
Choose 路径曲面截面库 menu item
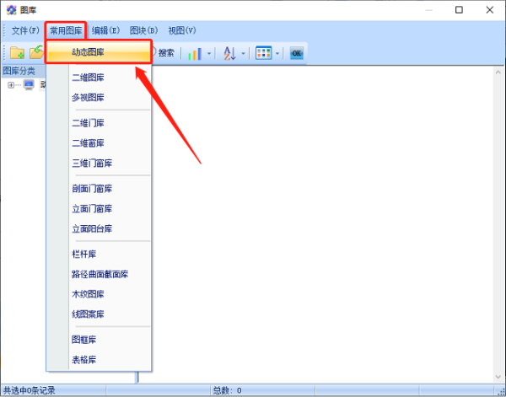(x=100, y=274)
